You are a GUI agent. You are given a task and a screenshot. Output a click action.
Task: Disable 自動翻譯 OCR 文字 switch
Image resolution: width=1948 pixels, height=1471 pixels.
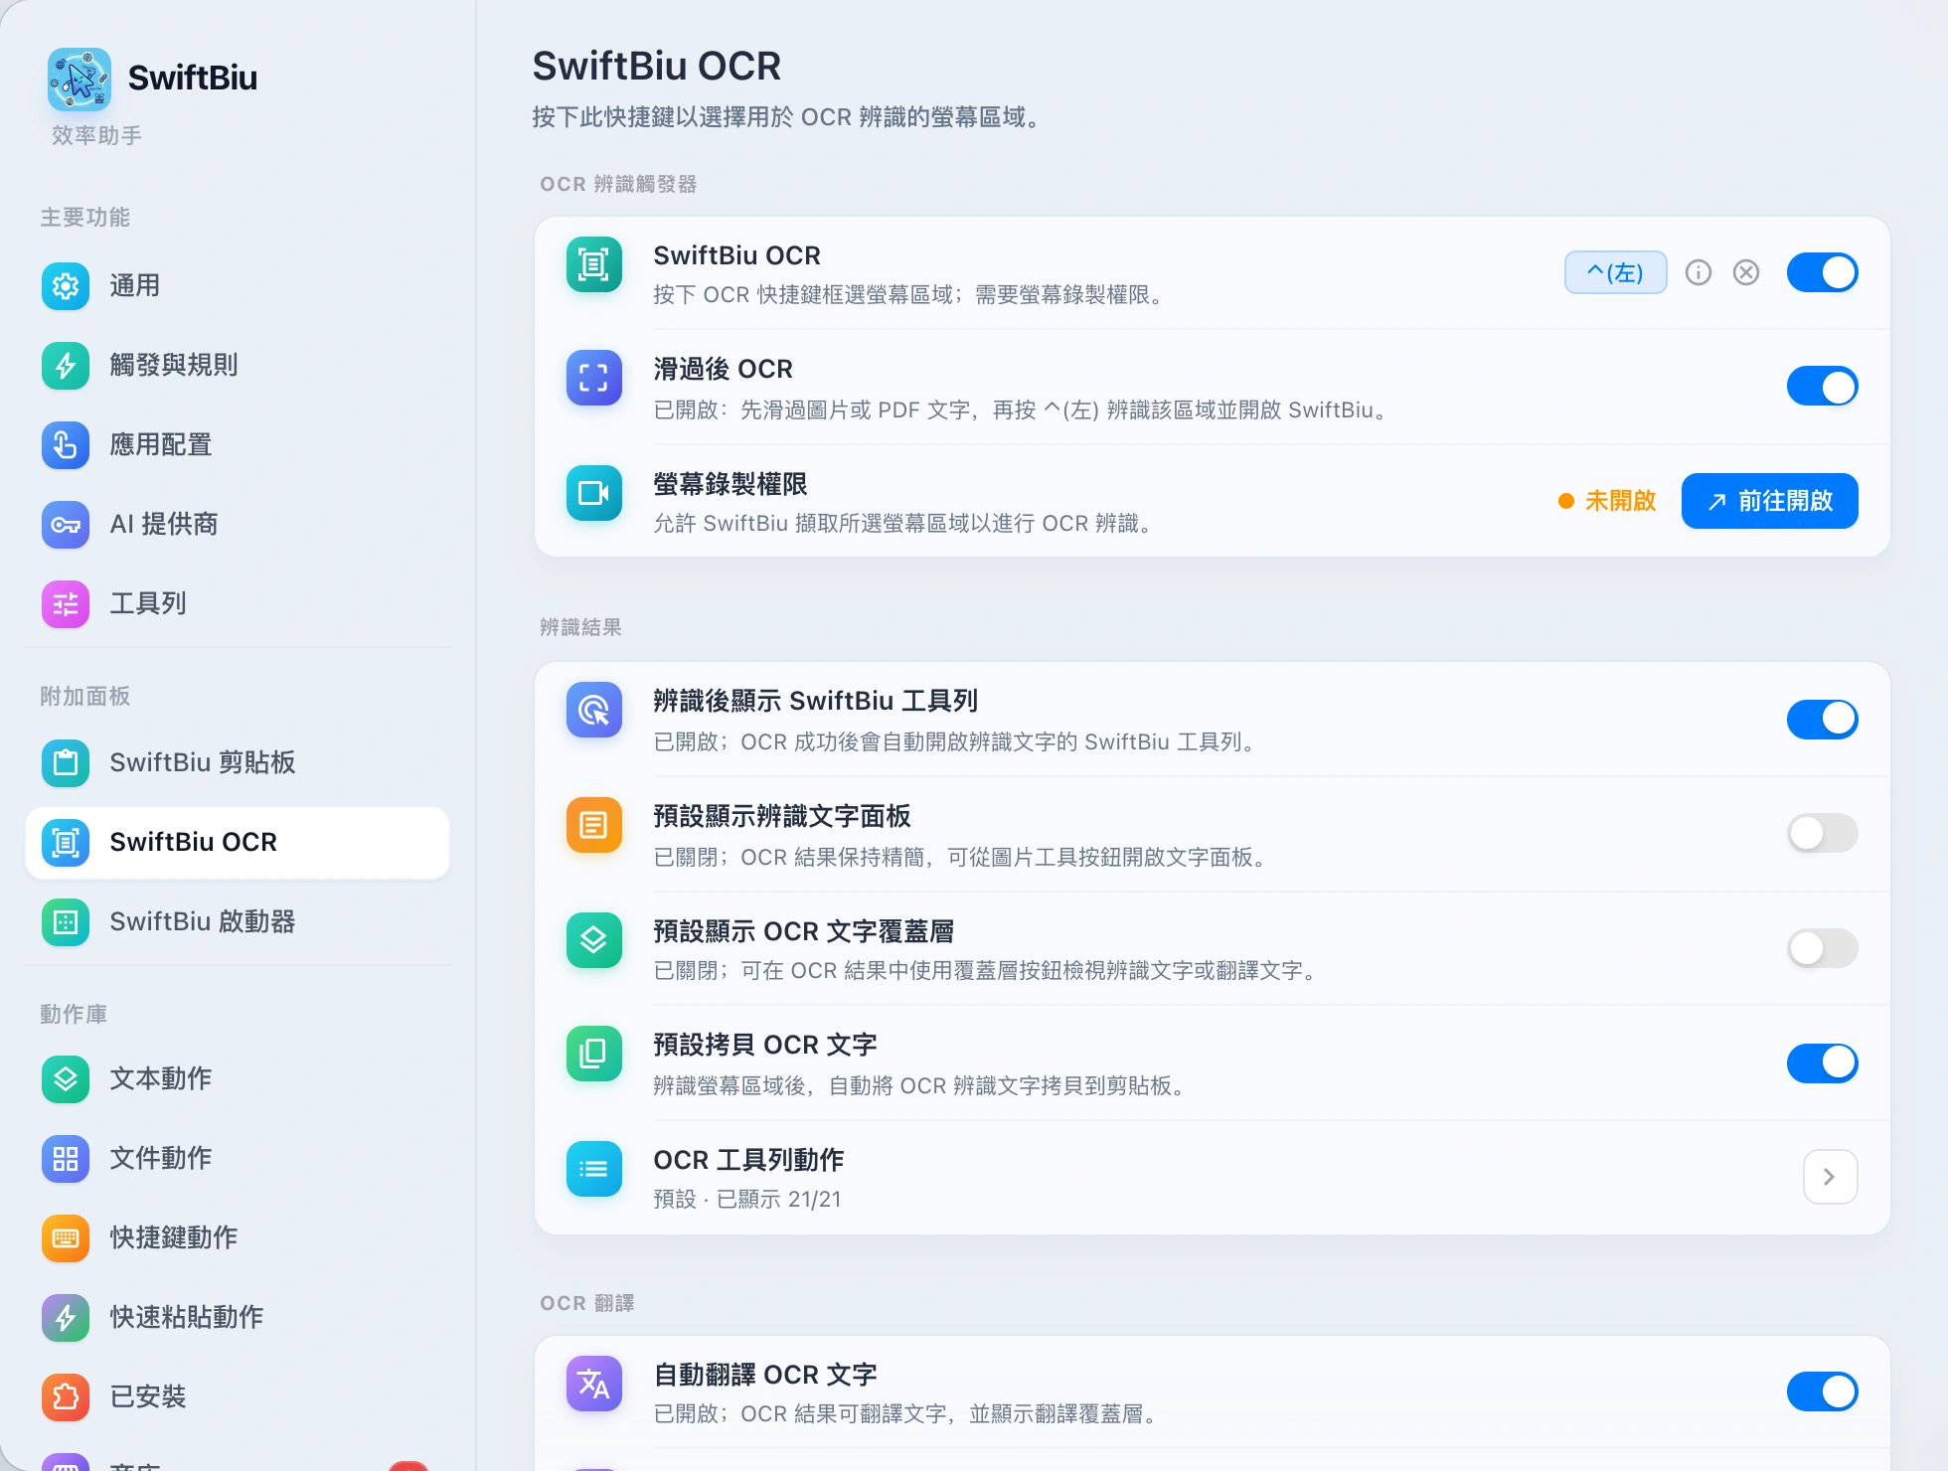[x=1823, y=1391]
